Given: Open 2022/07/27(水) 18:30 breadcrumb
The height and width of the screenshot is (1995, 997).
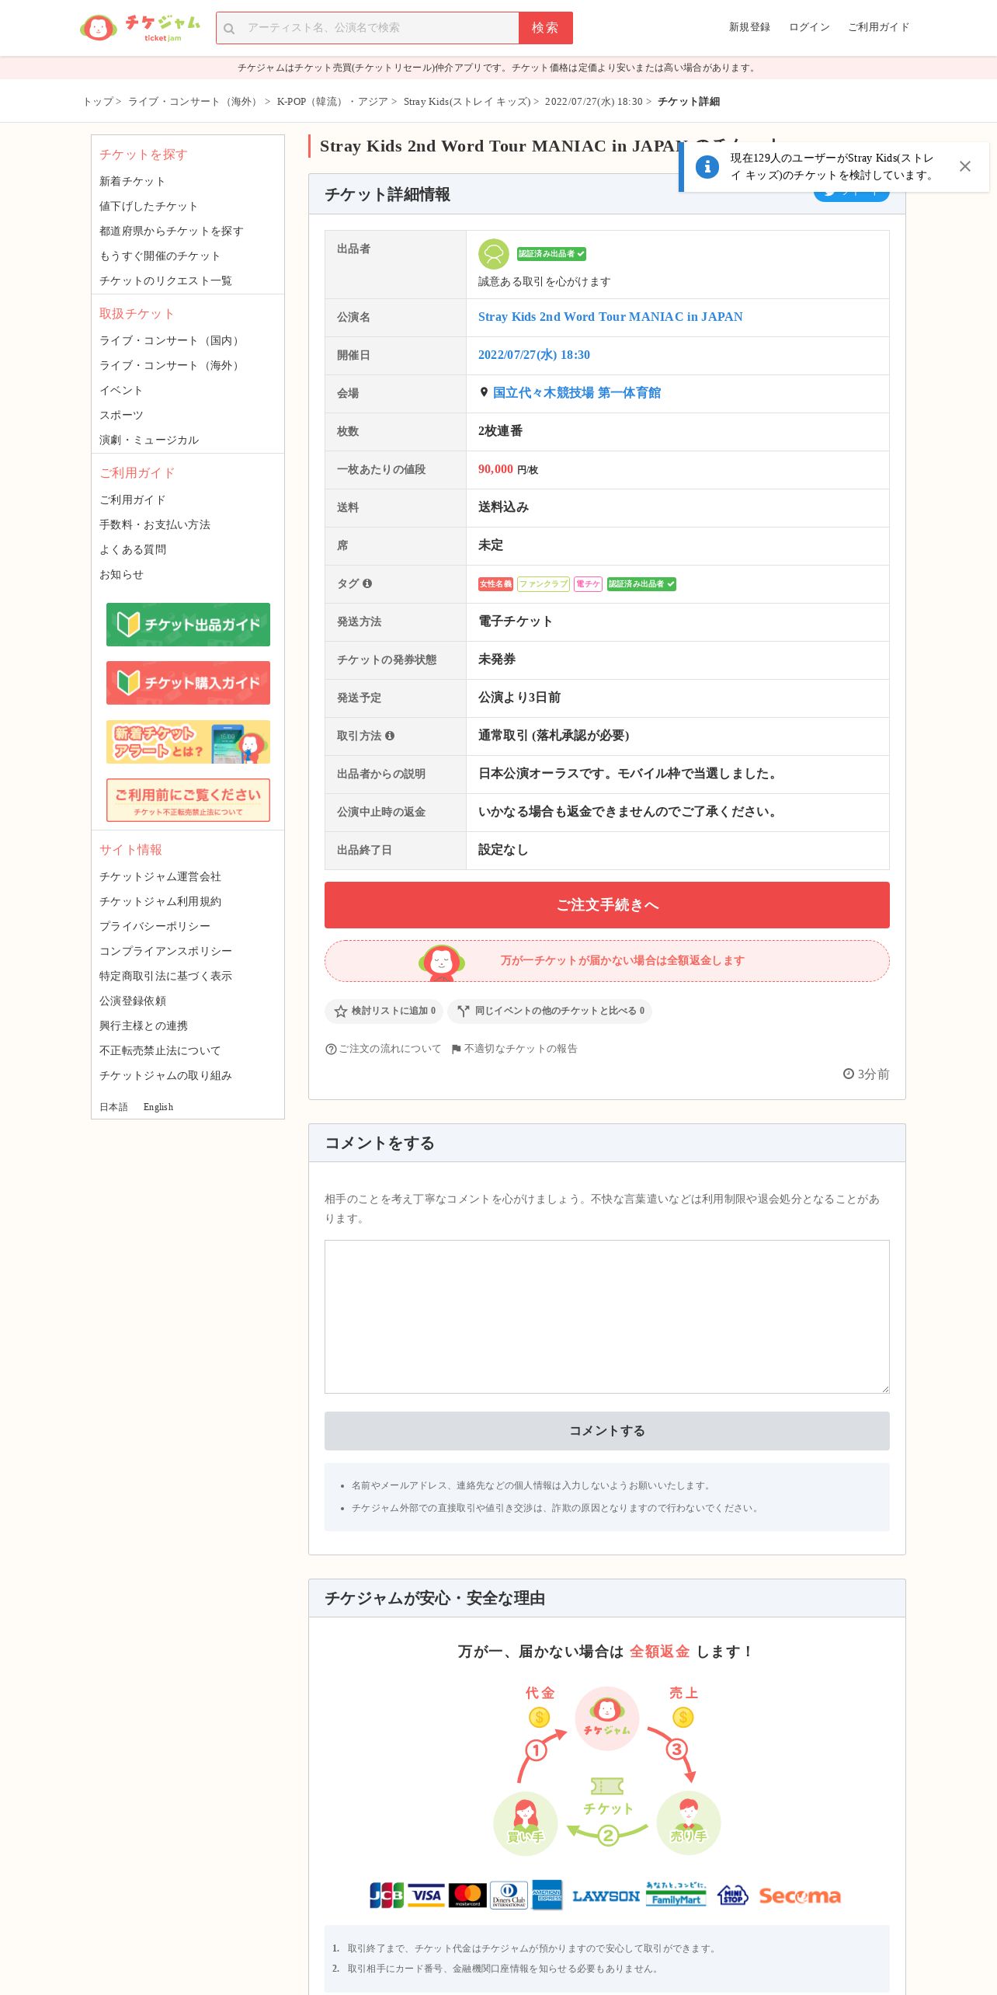Looking at the screenshot, I should click(x=593, y=102).
